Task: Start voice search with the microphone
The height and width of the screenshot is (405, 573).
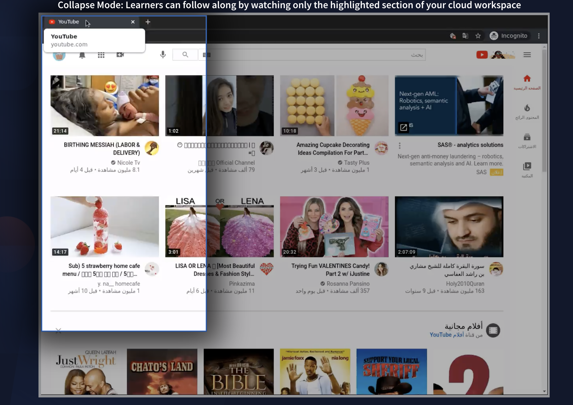Action: pos(163,55)
